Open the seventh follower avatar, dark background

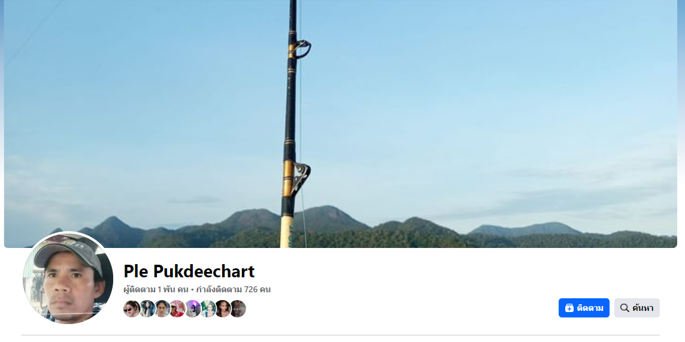(222, 309)
